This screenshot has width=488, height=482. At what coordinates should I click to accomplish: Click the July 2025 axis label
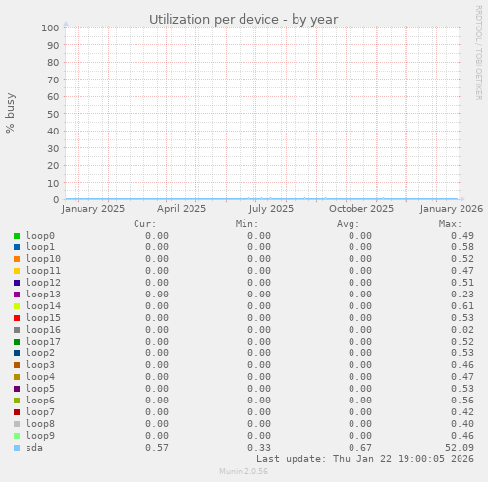point(271,209)
